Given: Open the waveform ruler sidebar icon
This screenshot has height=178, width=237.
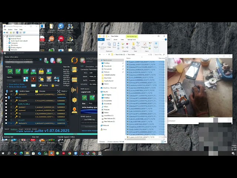Looking at the screenshot, I should (x=74, y=90).
